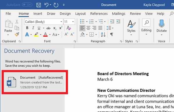Select the Format Painter brush

point(17,34)
